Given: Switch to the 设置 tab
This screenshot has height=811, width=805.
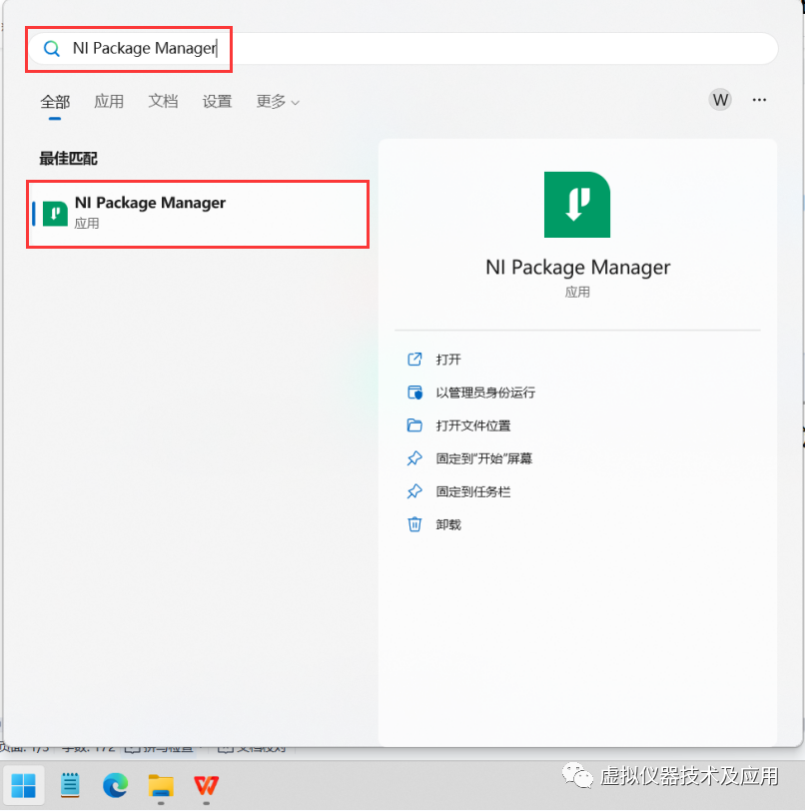Looking at the screenshot, I should (217, 102).
